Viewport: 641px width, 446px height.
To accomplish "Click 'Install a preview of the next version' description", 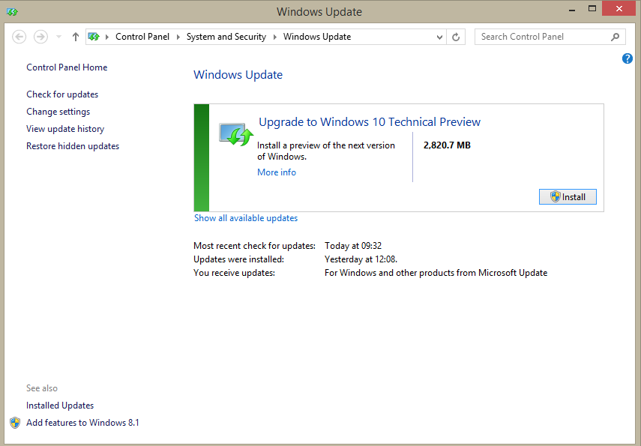I will coord(326,151).
